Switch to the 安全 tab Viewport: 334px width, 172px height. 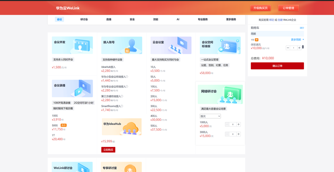(132, 19)
